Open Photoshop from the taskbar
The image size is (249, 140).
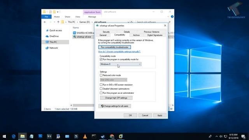point(40,136)
